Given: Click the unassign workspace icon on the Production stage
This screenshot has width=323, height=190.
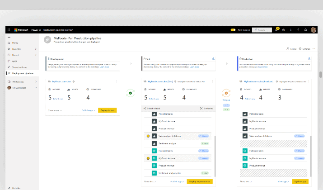Looking at the screenshot, I should (309, 59).
